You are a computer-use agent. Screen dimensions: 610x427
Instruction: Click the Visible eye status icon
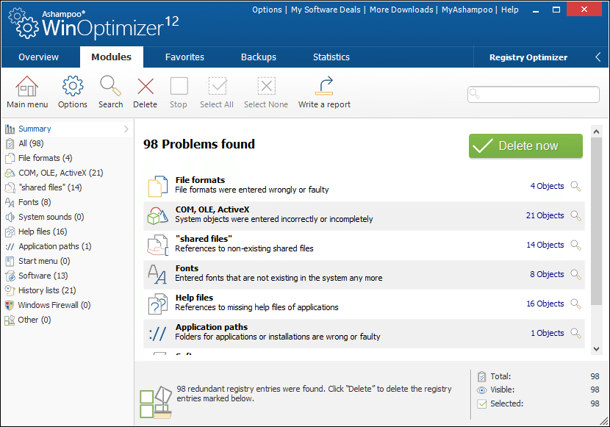coord(482,390)
